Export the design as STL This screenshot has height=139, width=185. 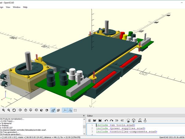(139, 120)
